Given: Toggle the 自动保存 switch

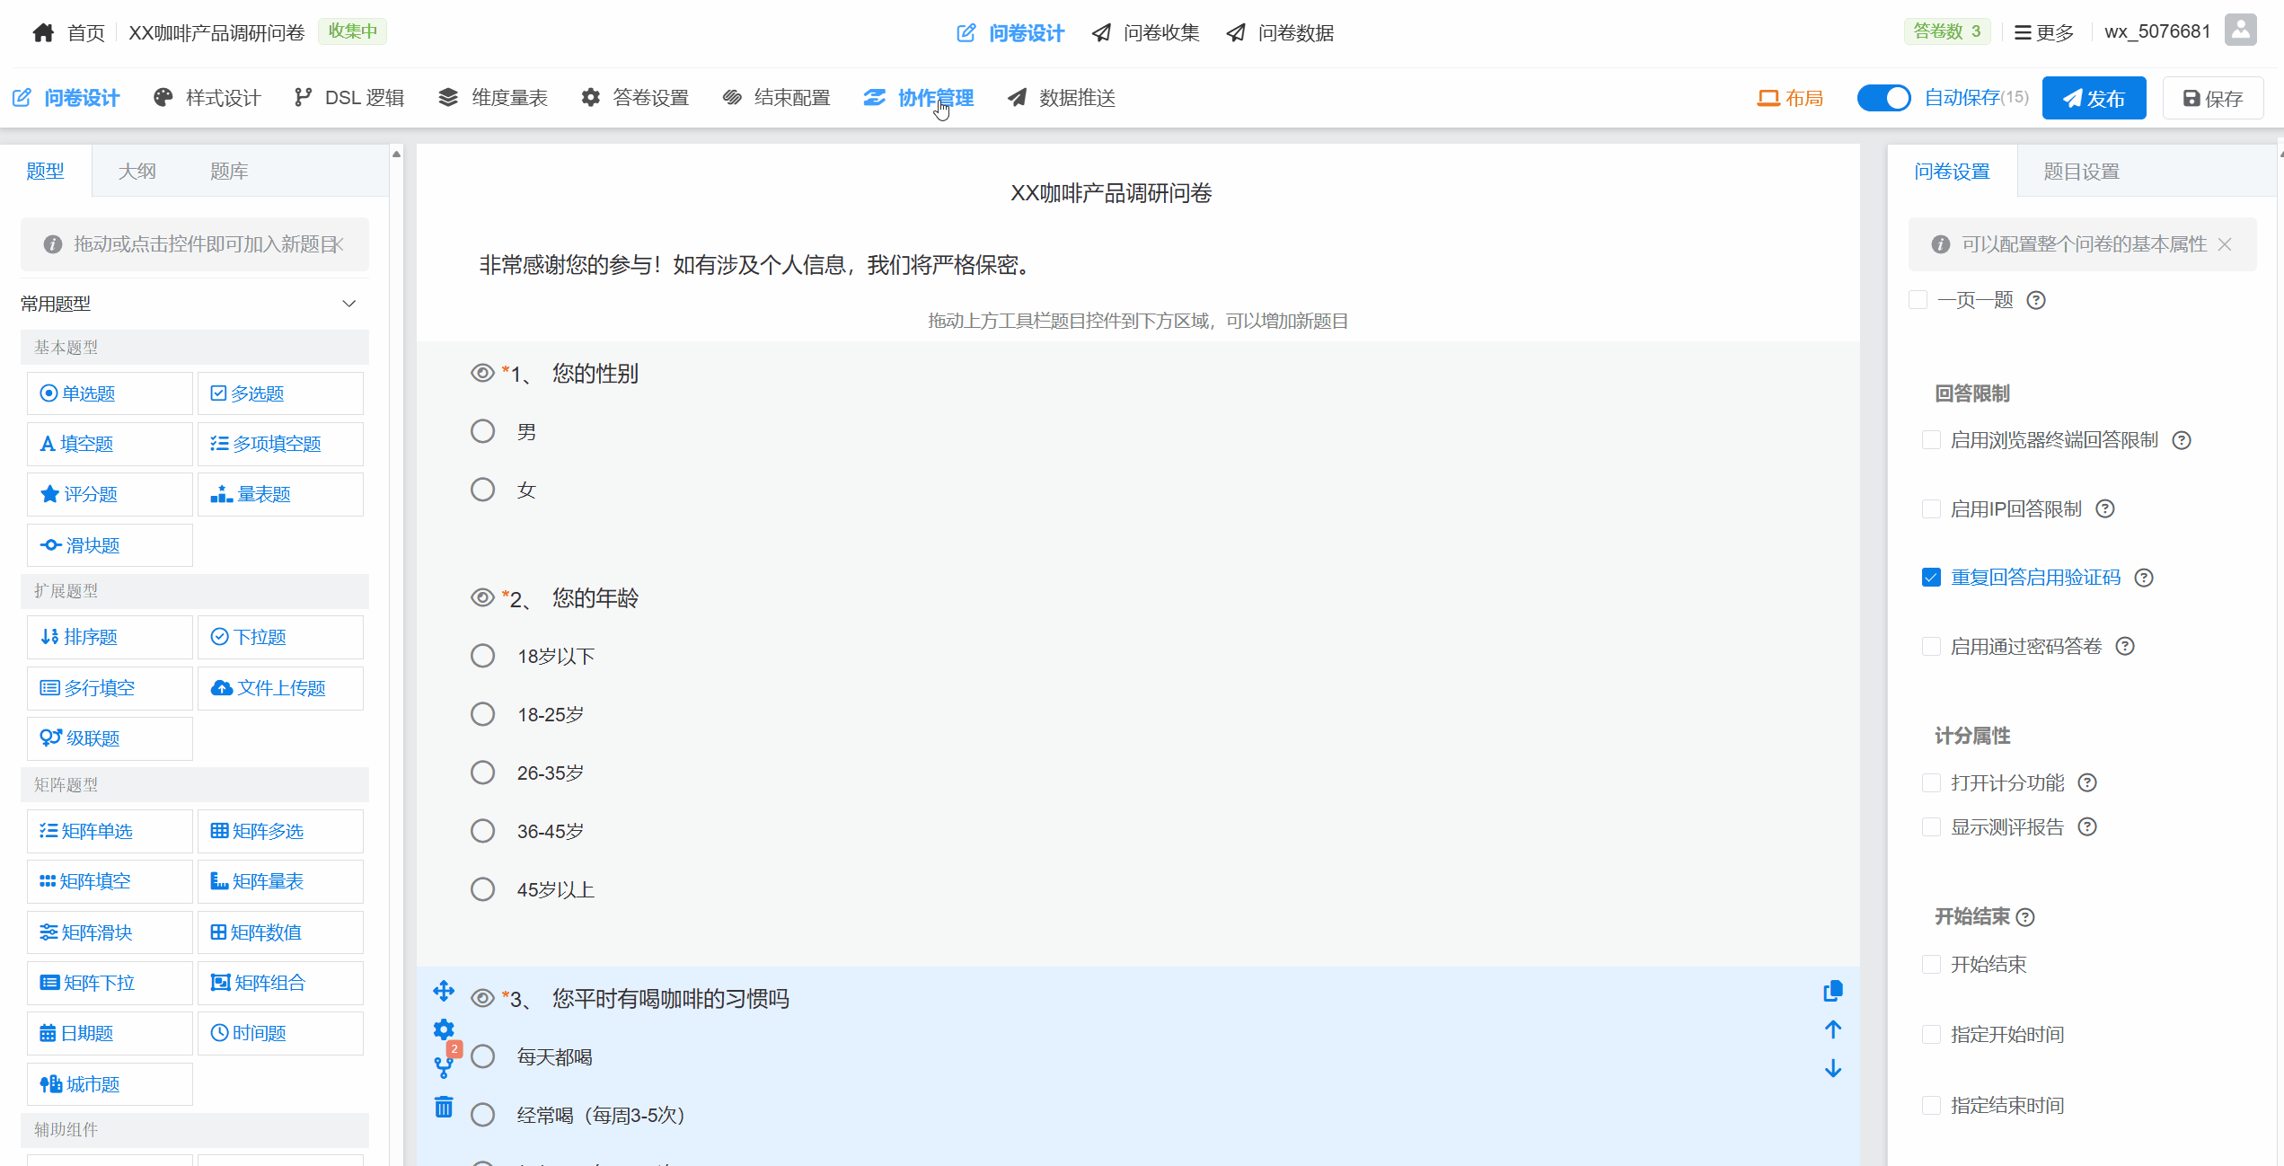Looking at the screenshot, I should [x=1883, y=98].
